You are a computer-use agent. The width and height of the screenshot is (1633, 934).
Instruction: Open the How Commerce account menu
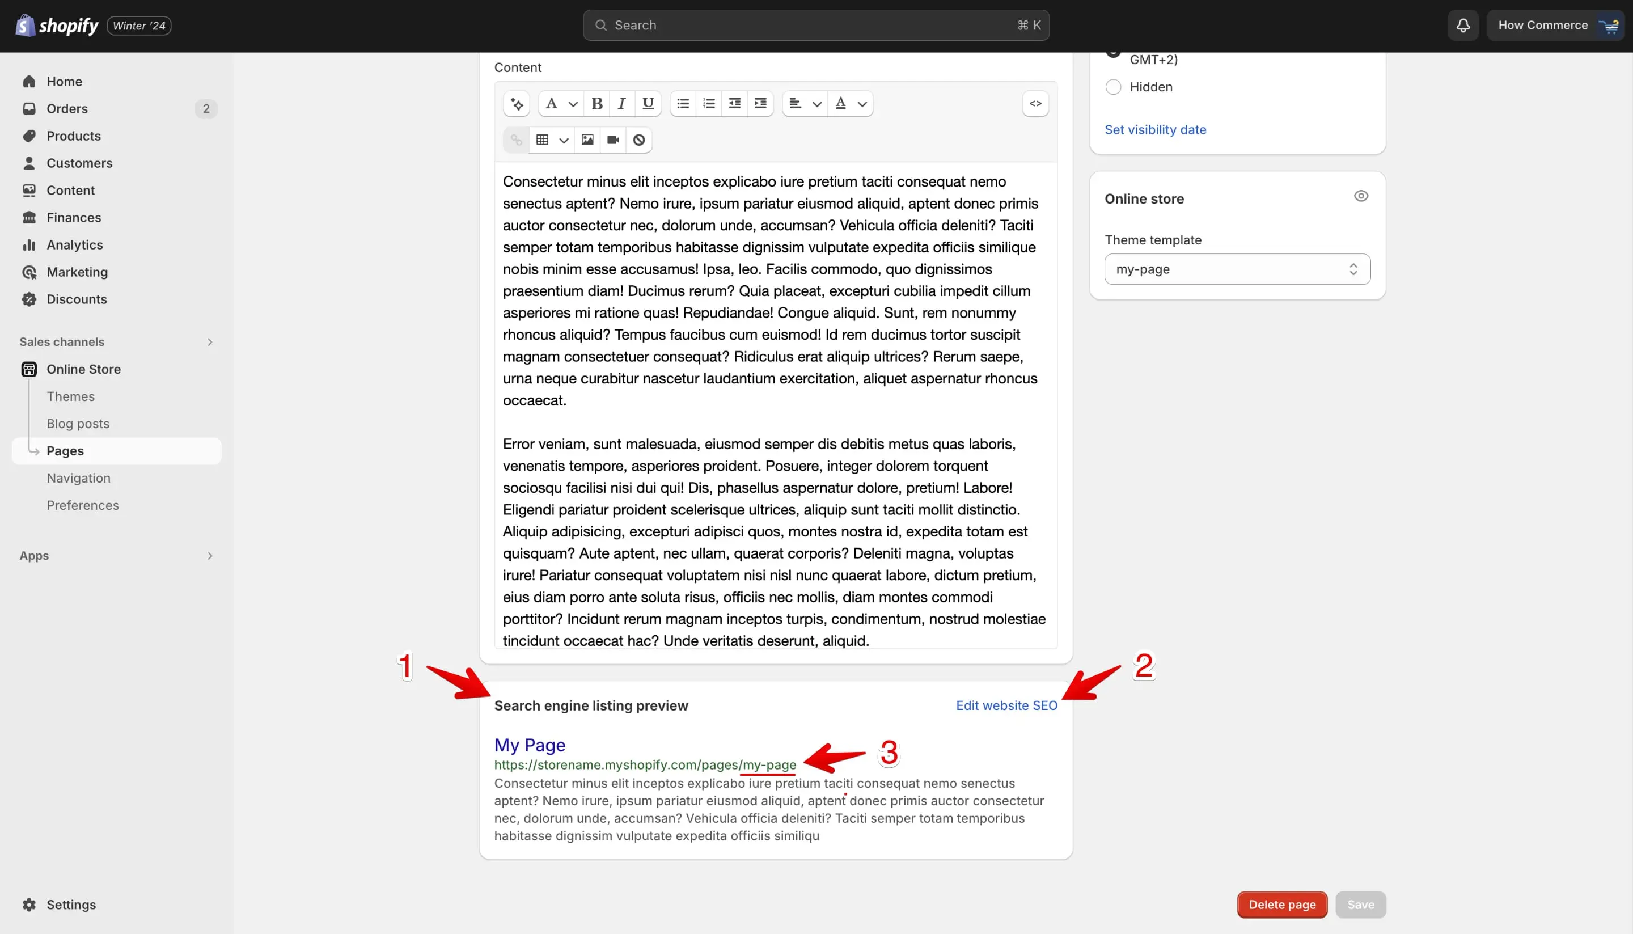[1555, 26]
